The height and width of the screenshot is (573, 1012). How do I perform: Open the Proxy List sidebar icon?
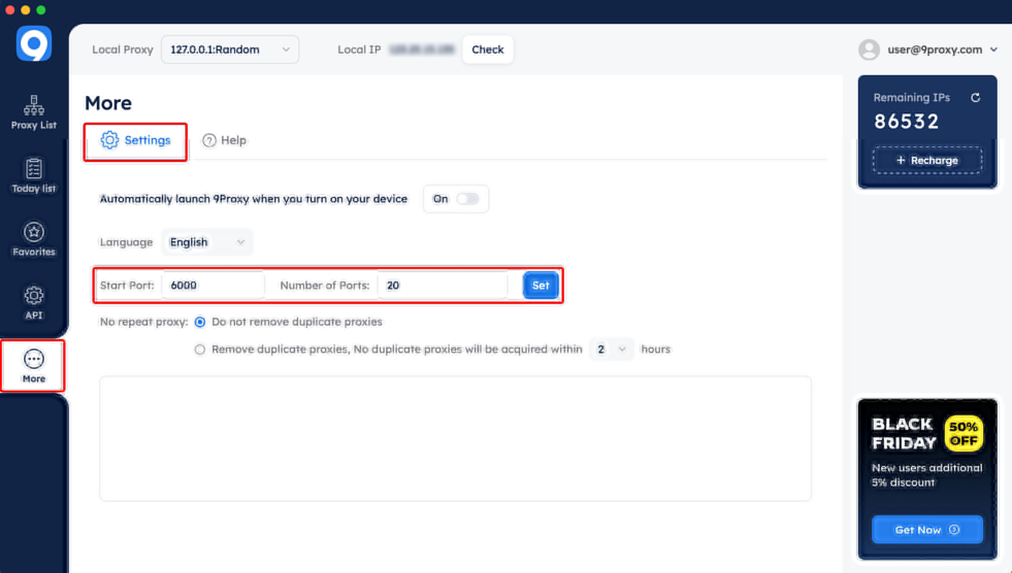pos(34,112)
